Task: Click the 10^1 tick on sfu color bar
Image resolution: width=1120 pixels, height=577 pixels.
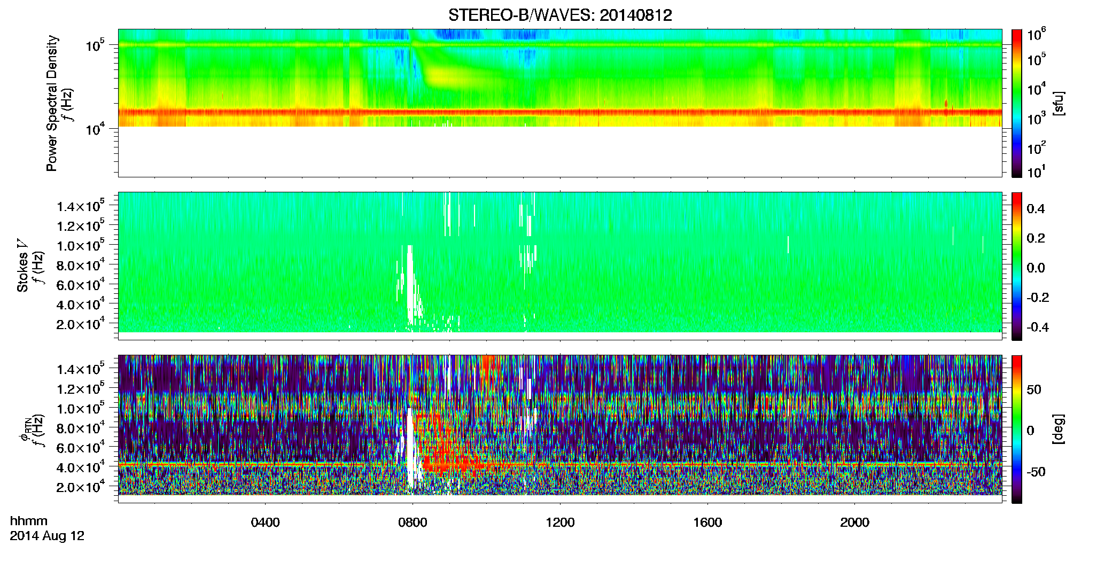Action: 1037,172
